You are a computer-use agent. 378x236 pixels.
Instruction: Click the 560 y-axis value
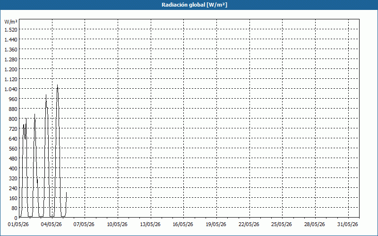13,149
